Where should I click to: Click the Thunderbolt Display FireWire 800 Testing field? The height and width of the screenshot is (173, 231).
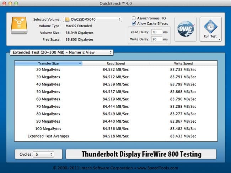pyautogui.click(x=141, y=154)
